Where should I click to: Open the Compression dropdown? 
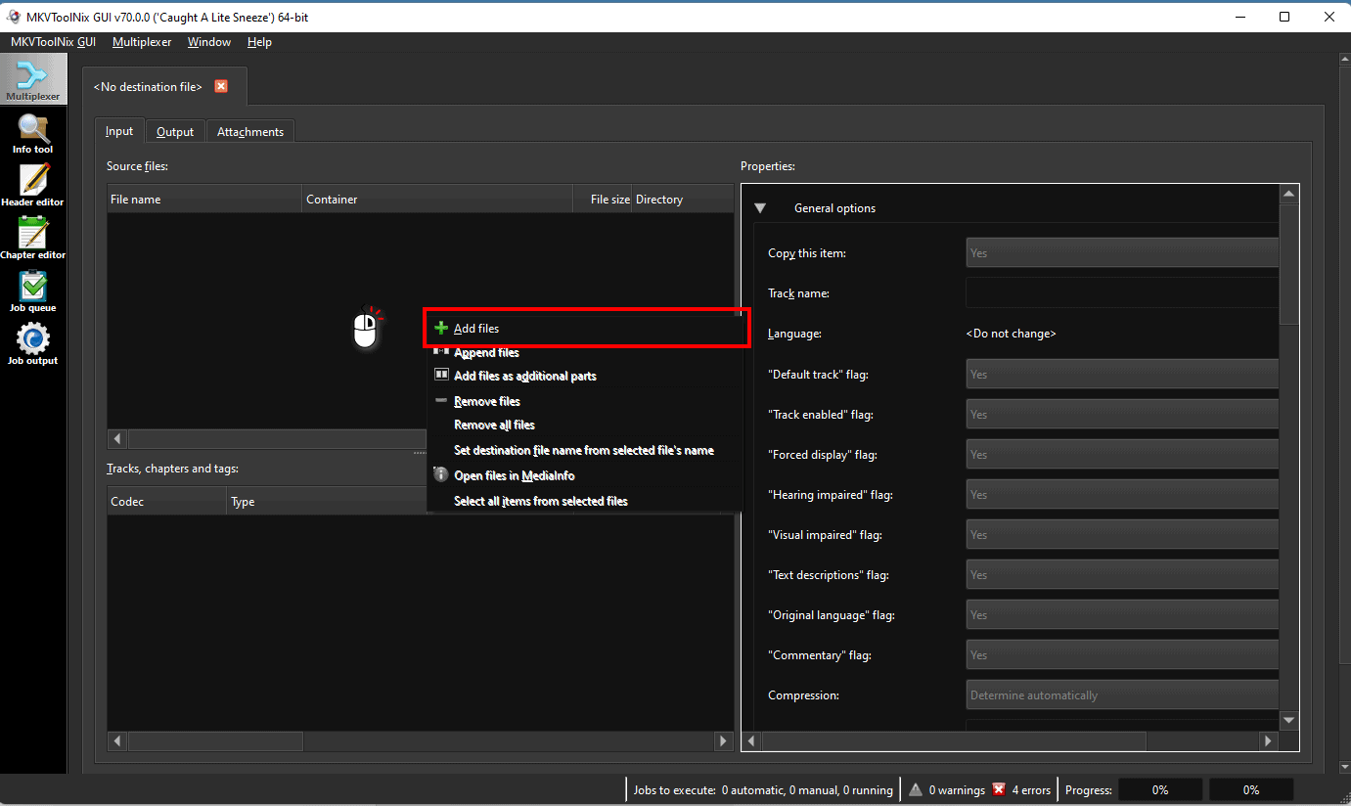click(x=1122, y=694)
